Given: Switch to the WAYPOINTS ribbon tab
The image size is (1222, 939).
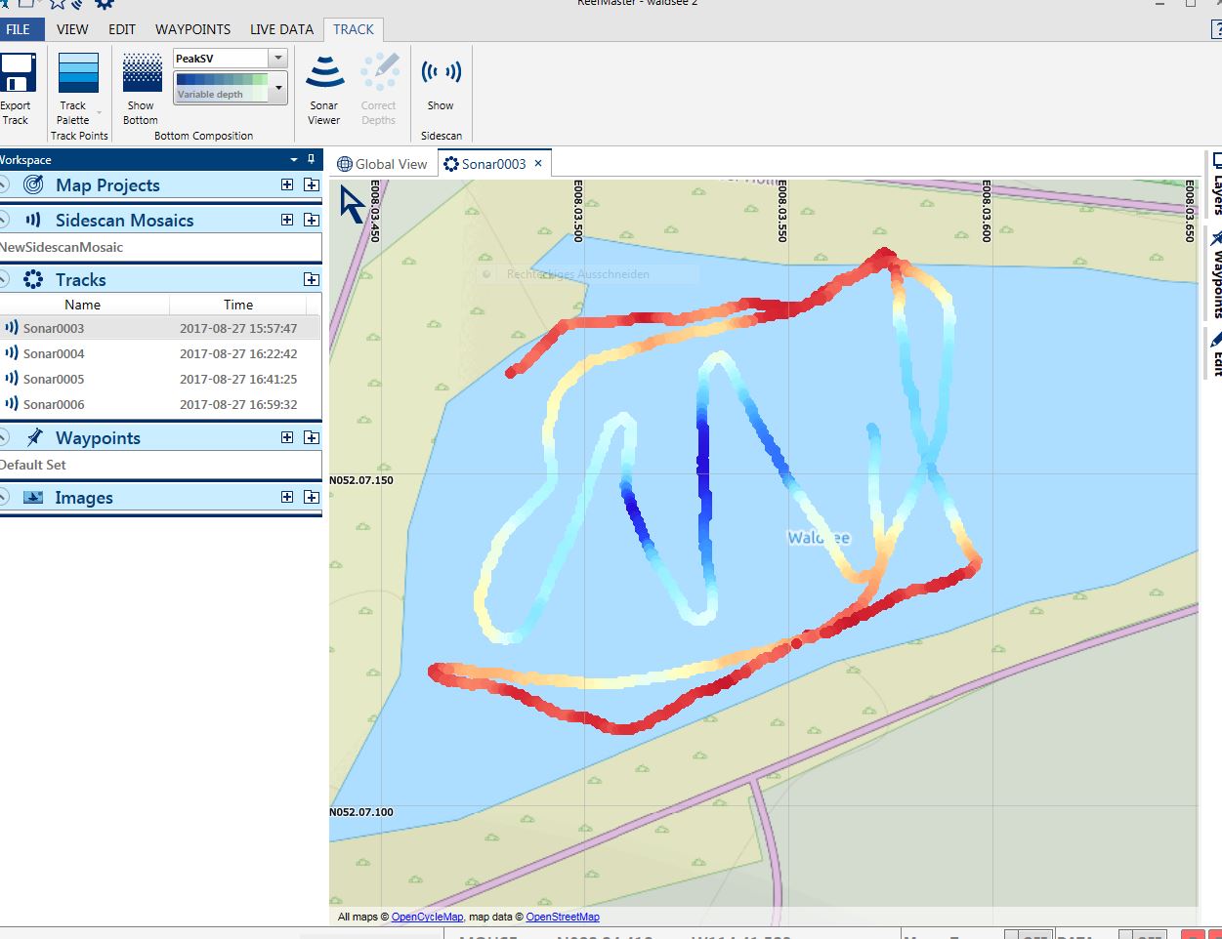Looking at the screenshot, I should click(192, 29).
